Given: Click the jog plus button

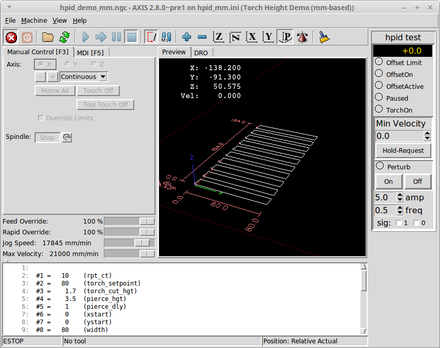Looking at the screenshot, I should [53, 76].
